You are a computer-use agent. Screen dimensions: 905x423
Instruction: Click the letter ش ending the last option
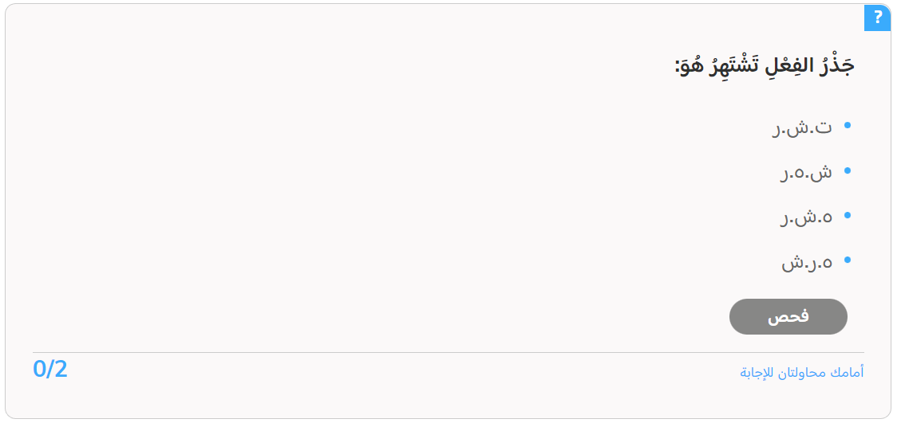tap(792, 264)
